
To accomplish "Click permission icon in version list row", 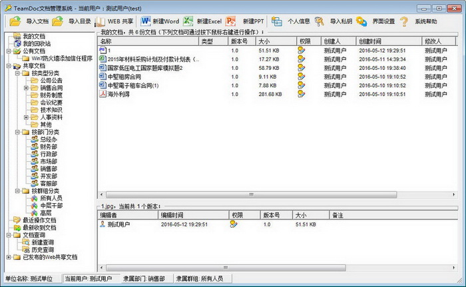I will 234,224.
